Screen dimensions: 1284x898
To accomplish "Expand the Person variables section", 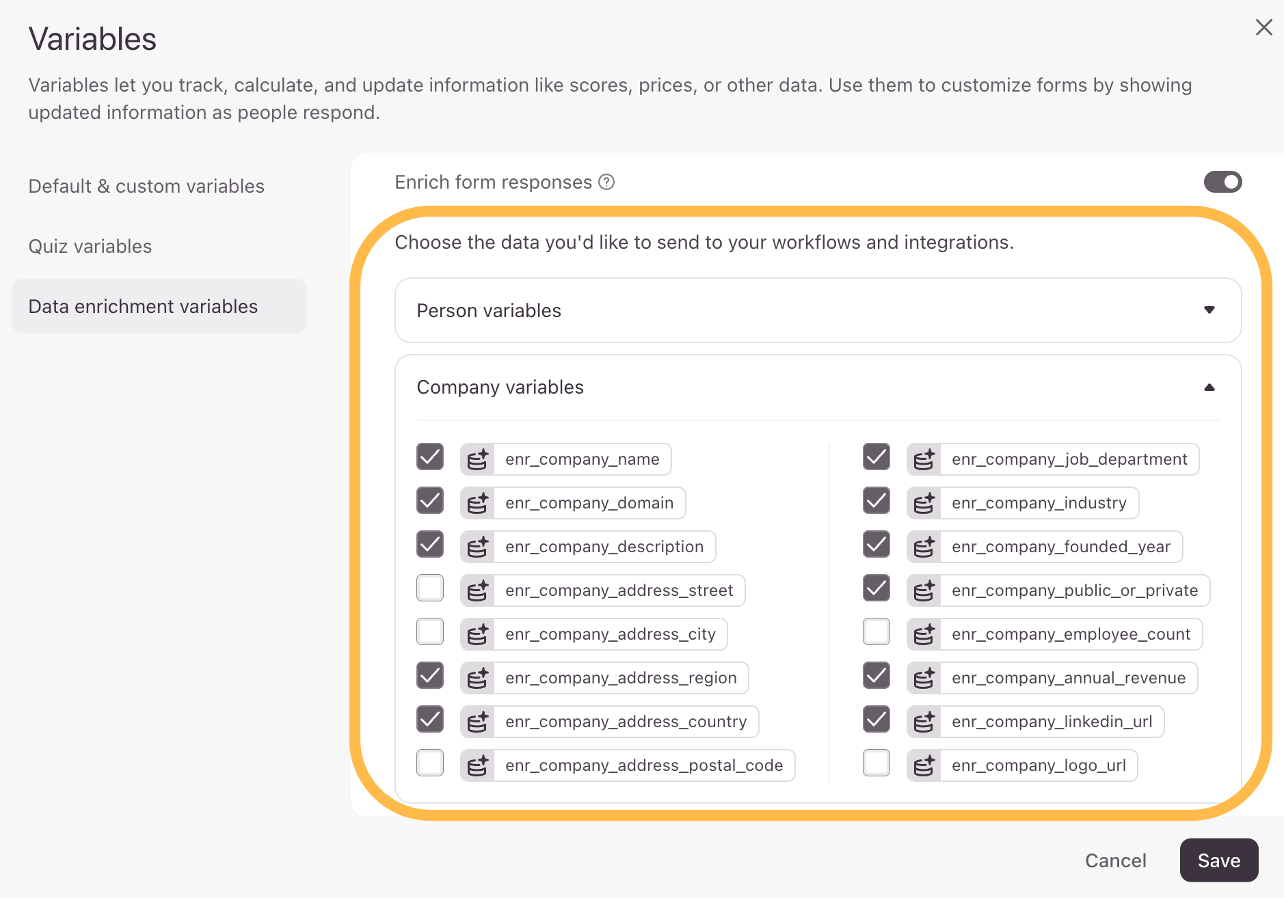I will tap(1209, 310).
